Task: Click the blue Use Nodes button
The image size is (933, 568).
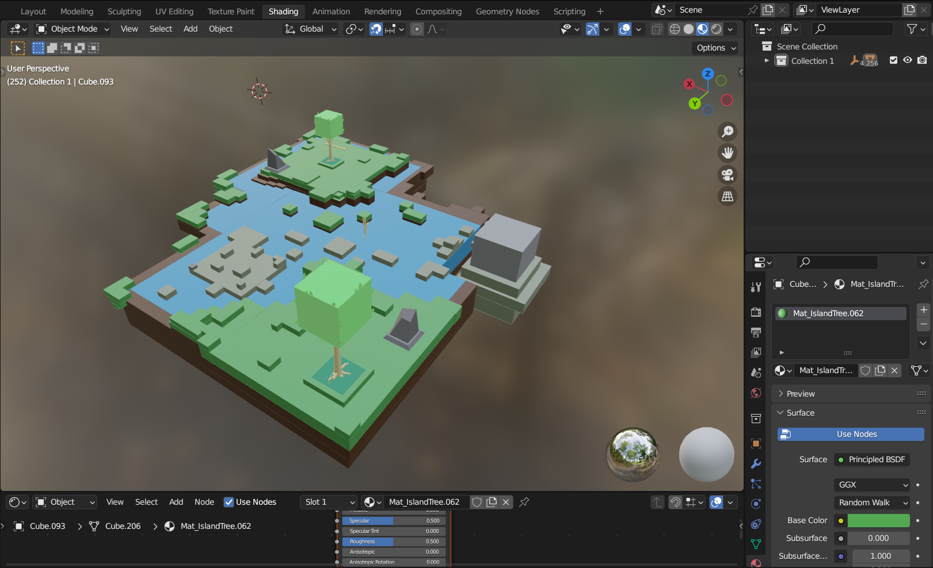Action: (x=851, y=434)
